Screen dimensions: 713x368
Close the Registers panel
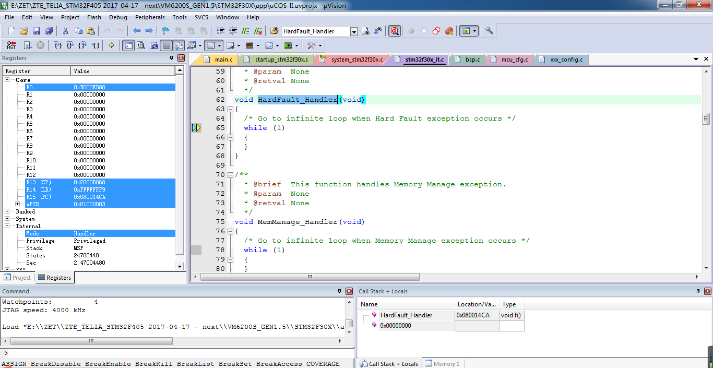tap(181, 58)
